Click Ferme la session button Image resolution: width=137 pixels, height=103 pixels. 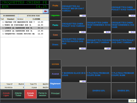tap(43, 94)
